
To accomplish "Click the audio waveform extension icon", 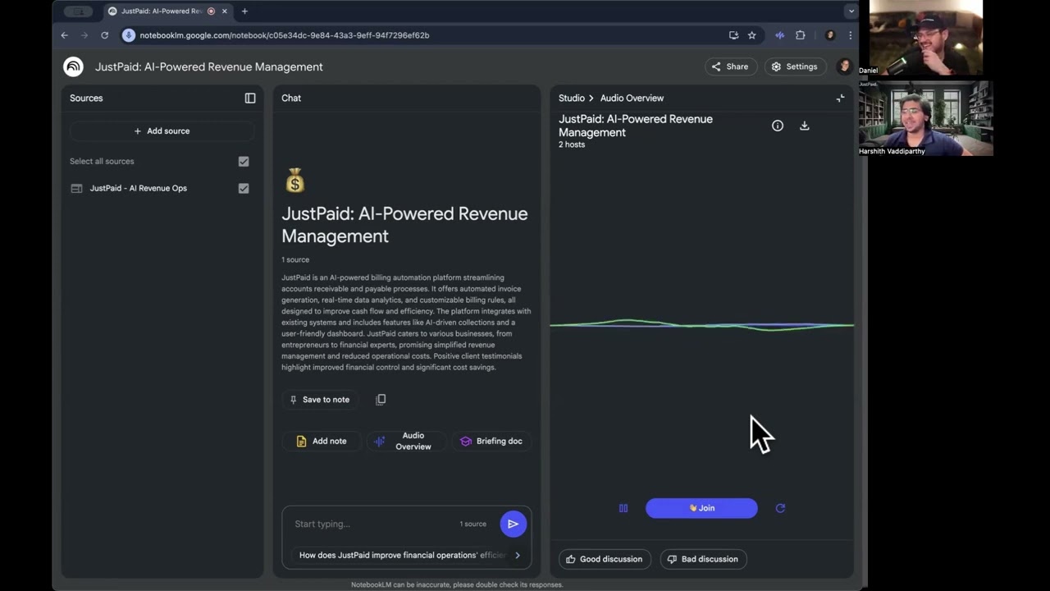I will point(779,35).
